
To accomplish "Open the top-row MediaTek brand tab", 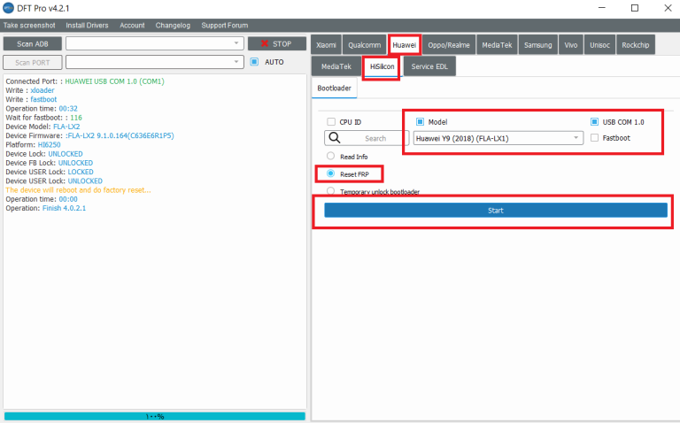I will tap(497, 44).
